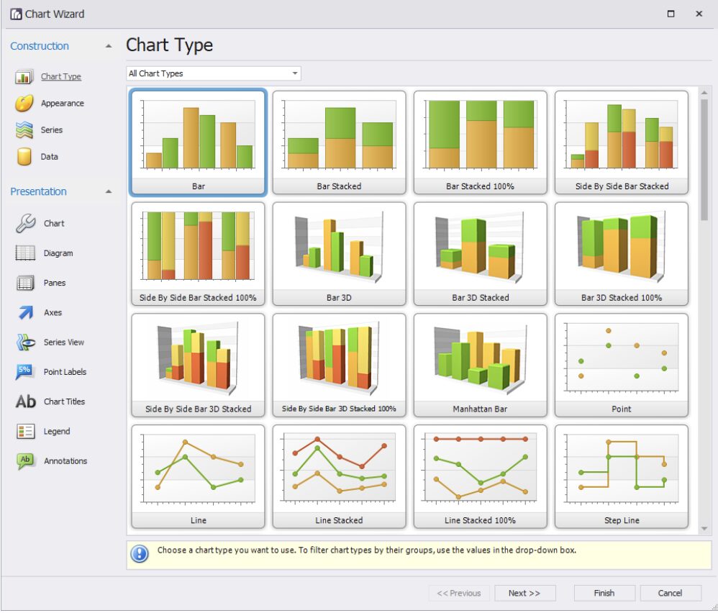Click the Chart wrench icon
718x613 pixels.
tap(26, 224)
